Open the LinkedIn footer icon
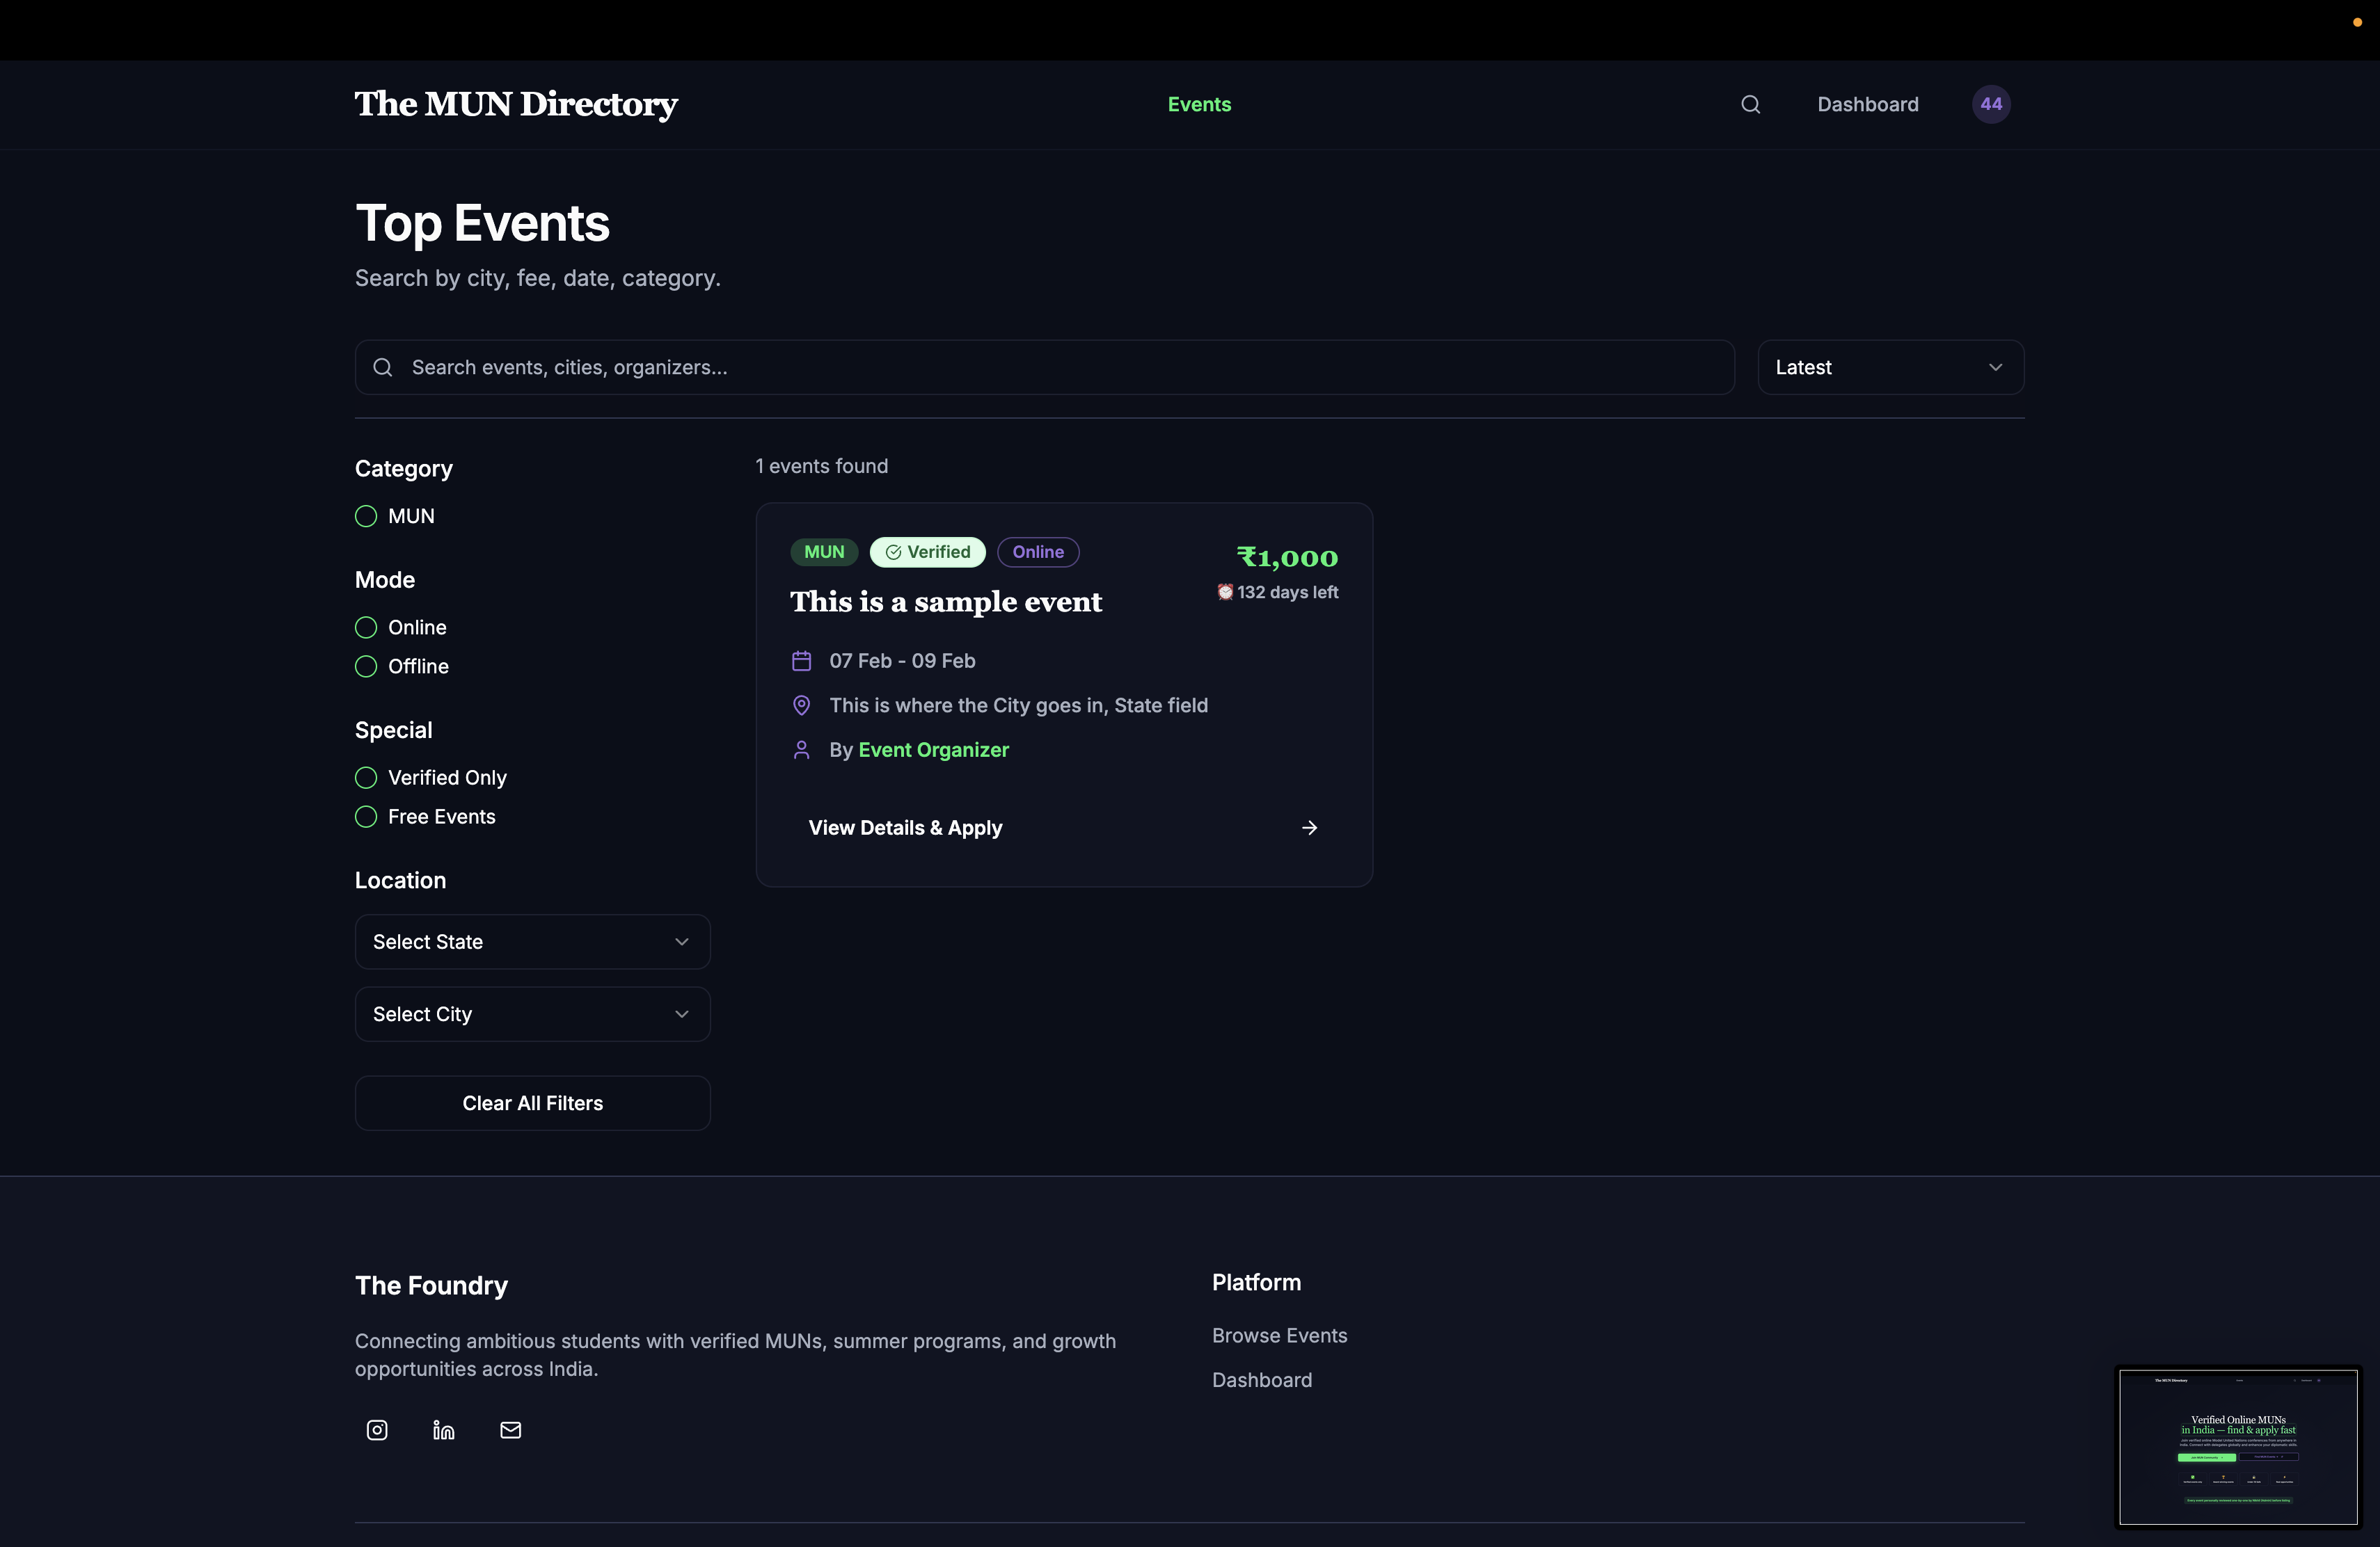Image resolution: width=2380 pixels, height=1547 pixels. (x=443, y=1430)
